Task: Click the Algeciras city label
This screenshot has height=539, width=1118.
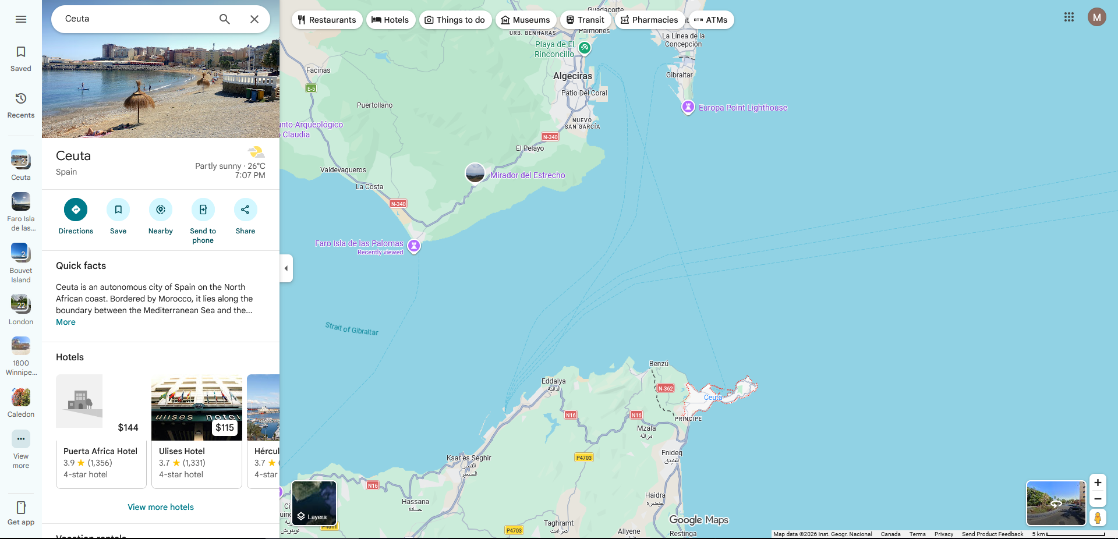Action: pos(572,76)
